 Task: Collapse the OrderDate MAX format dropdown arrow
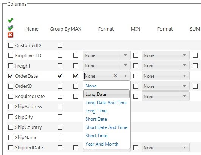coord(125,76)
